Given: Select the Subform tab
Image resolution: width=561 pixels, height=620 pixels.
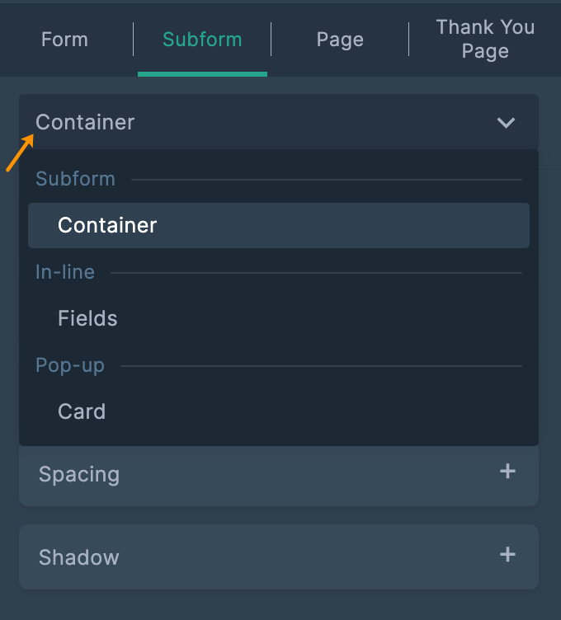Looking at the screenshot, I should click(202, 40).
